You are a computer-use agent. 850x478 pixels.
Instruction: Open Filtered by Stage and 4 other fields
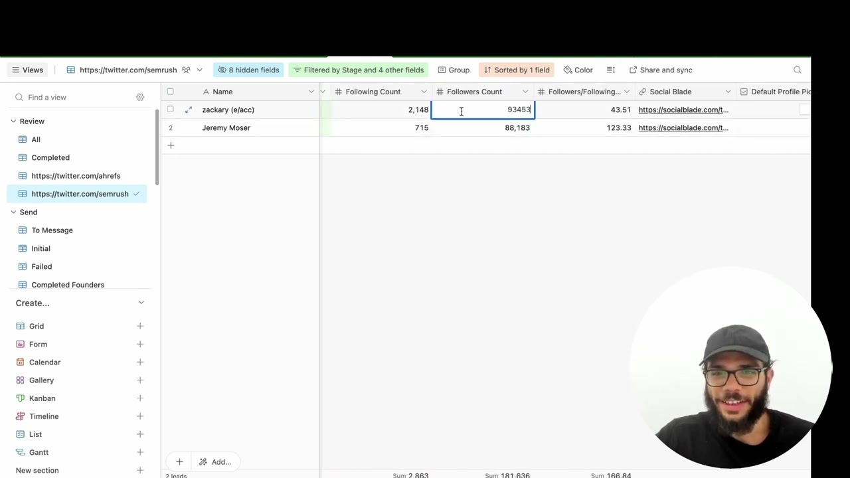point(359,70)
